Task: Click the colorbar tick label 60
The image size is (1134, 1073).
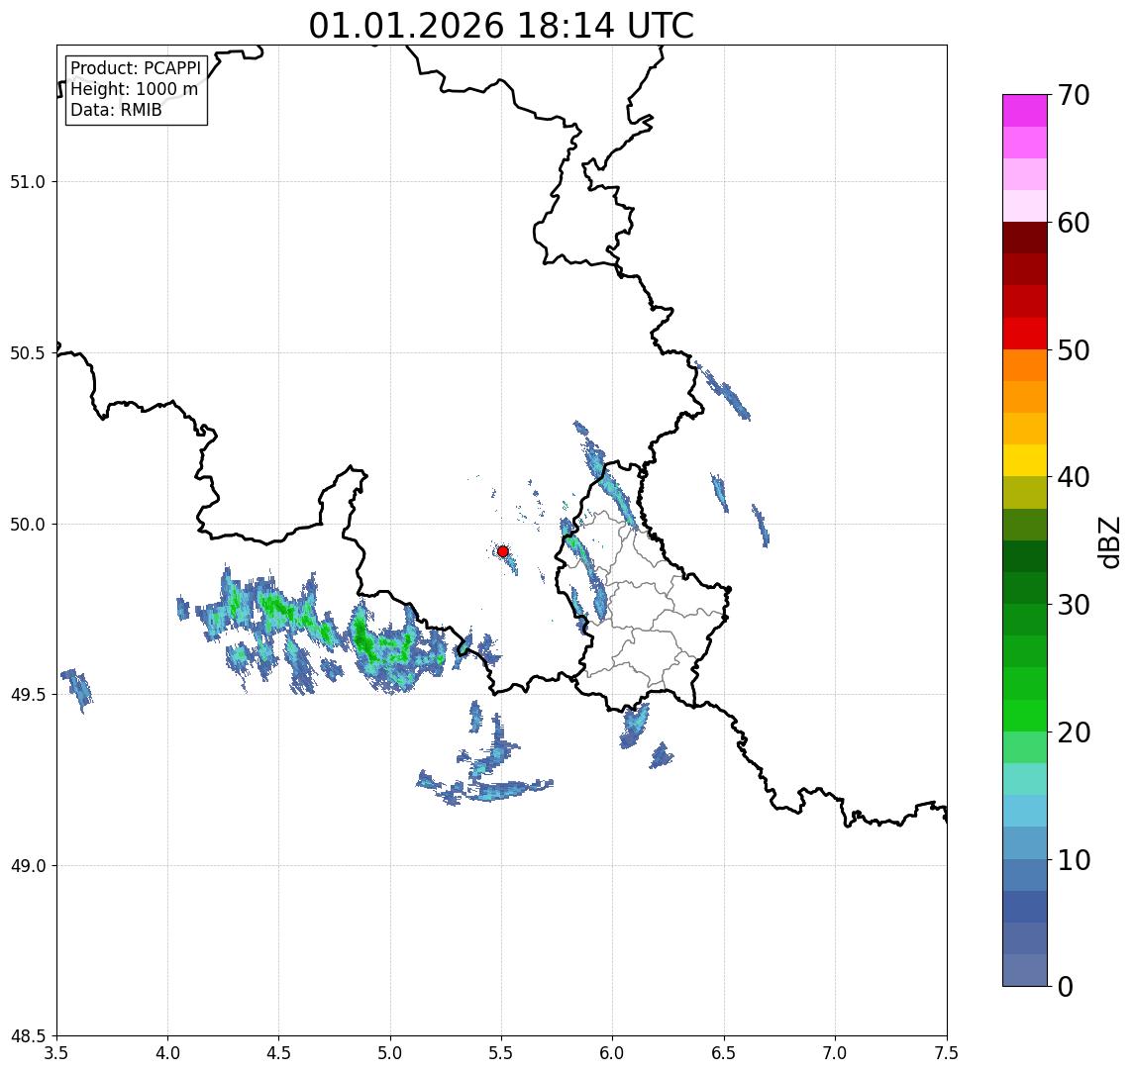Action: coord(1074,224)
